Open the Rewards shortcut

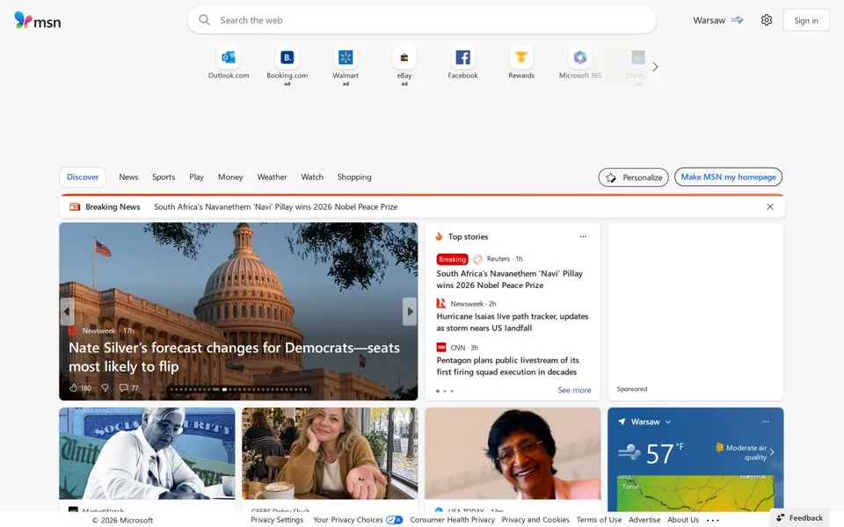pyautogui.click(x=521, y=63)
